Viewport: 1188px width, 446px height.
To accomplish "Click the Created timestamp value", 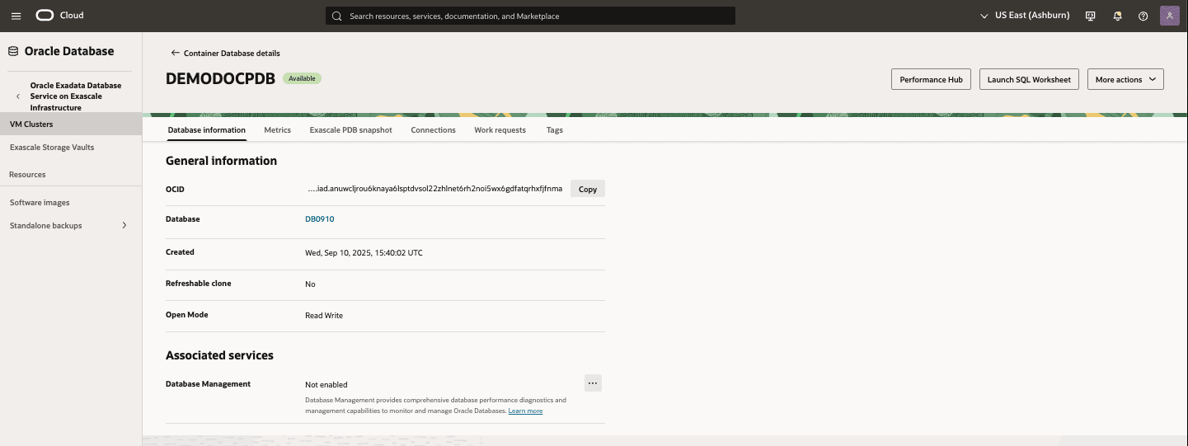I will (364, 252).
